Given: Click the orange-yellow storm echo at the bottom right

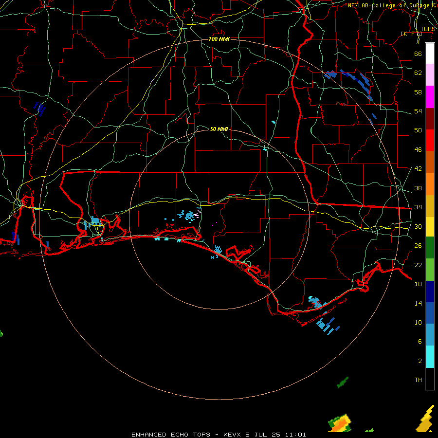Looking at the screenshot, I should click(340, 424).
